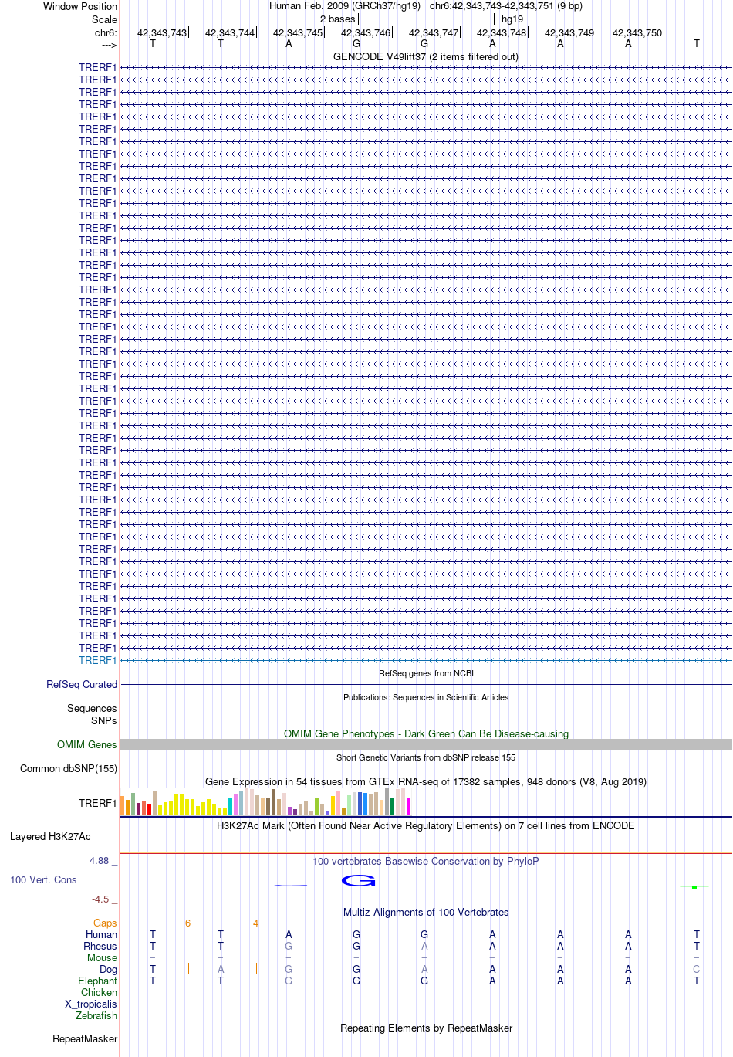Click the SNPs track label

pos(103,721)
